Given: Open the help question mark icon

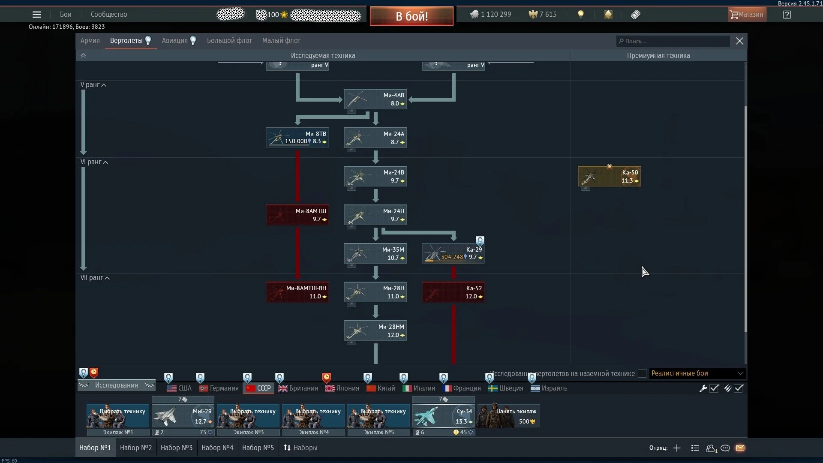Looking at the screenshot, I should tap(787, 15).
